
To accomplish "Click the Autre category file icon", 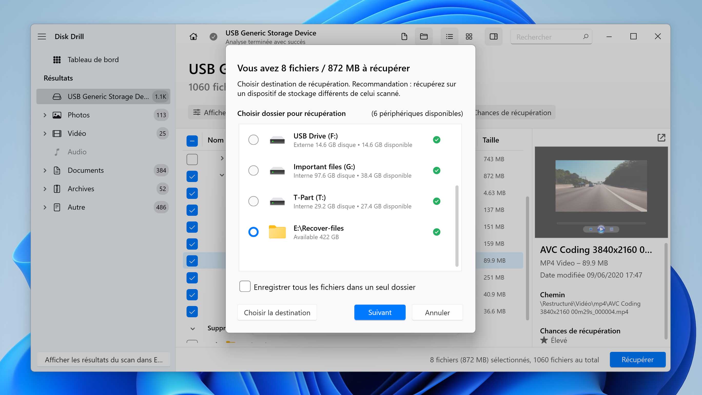I will point(57,207).
